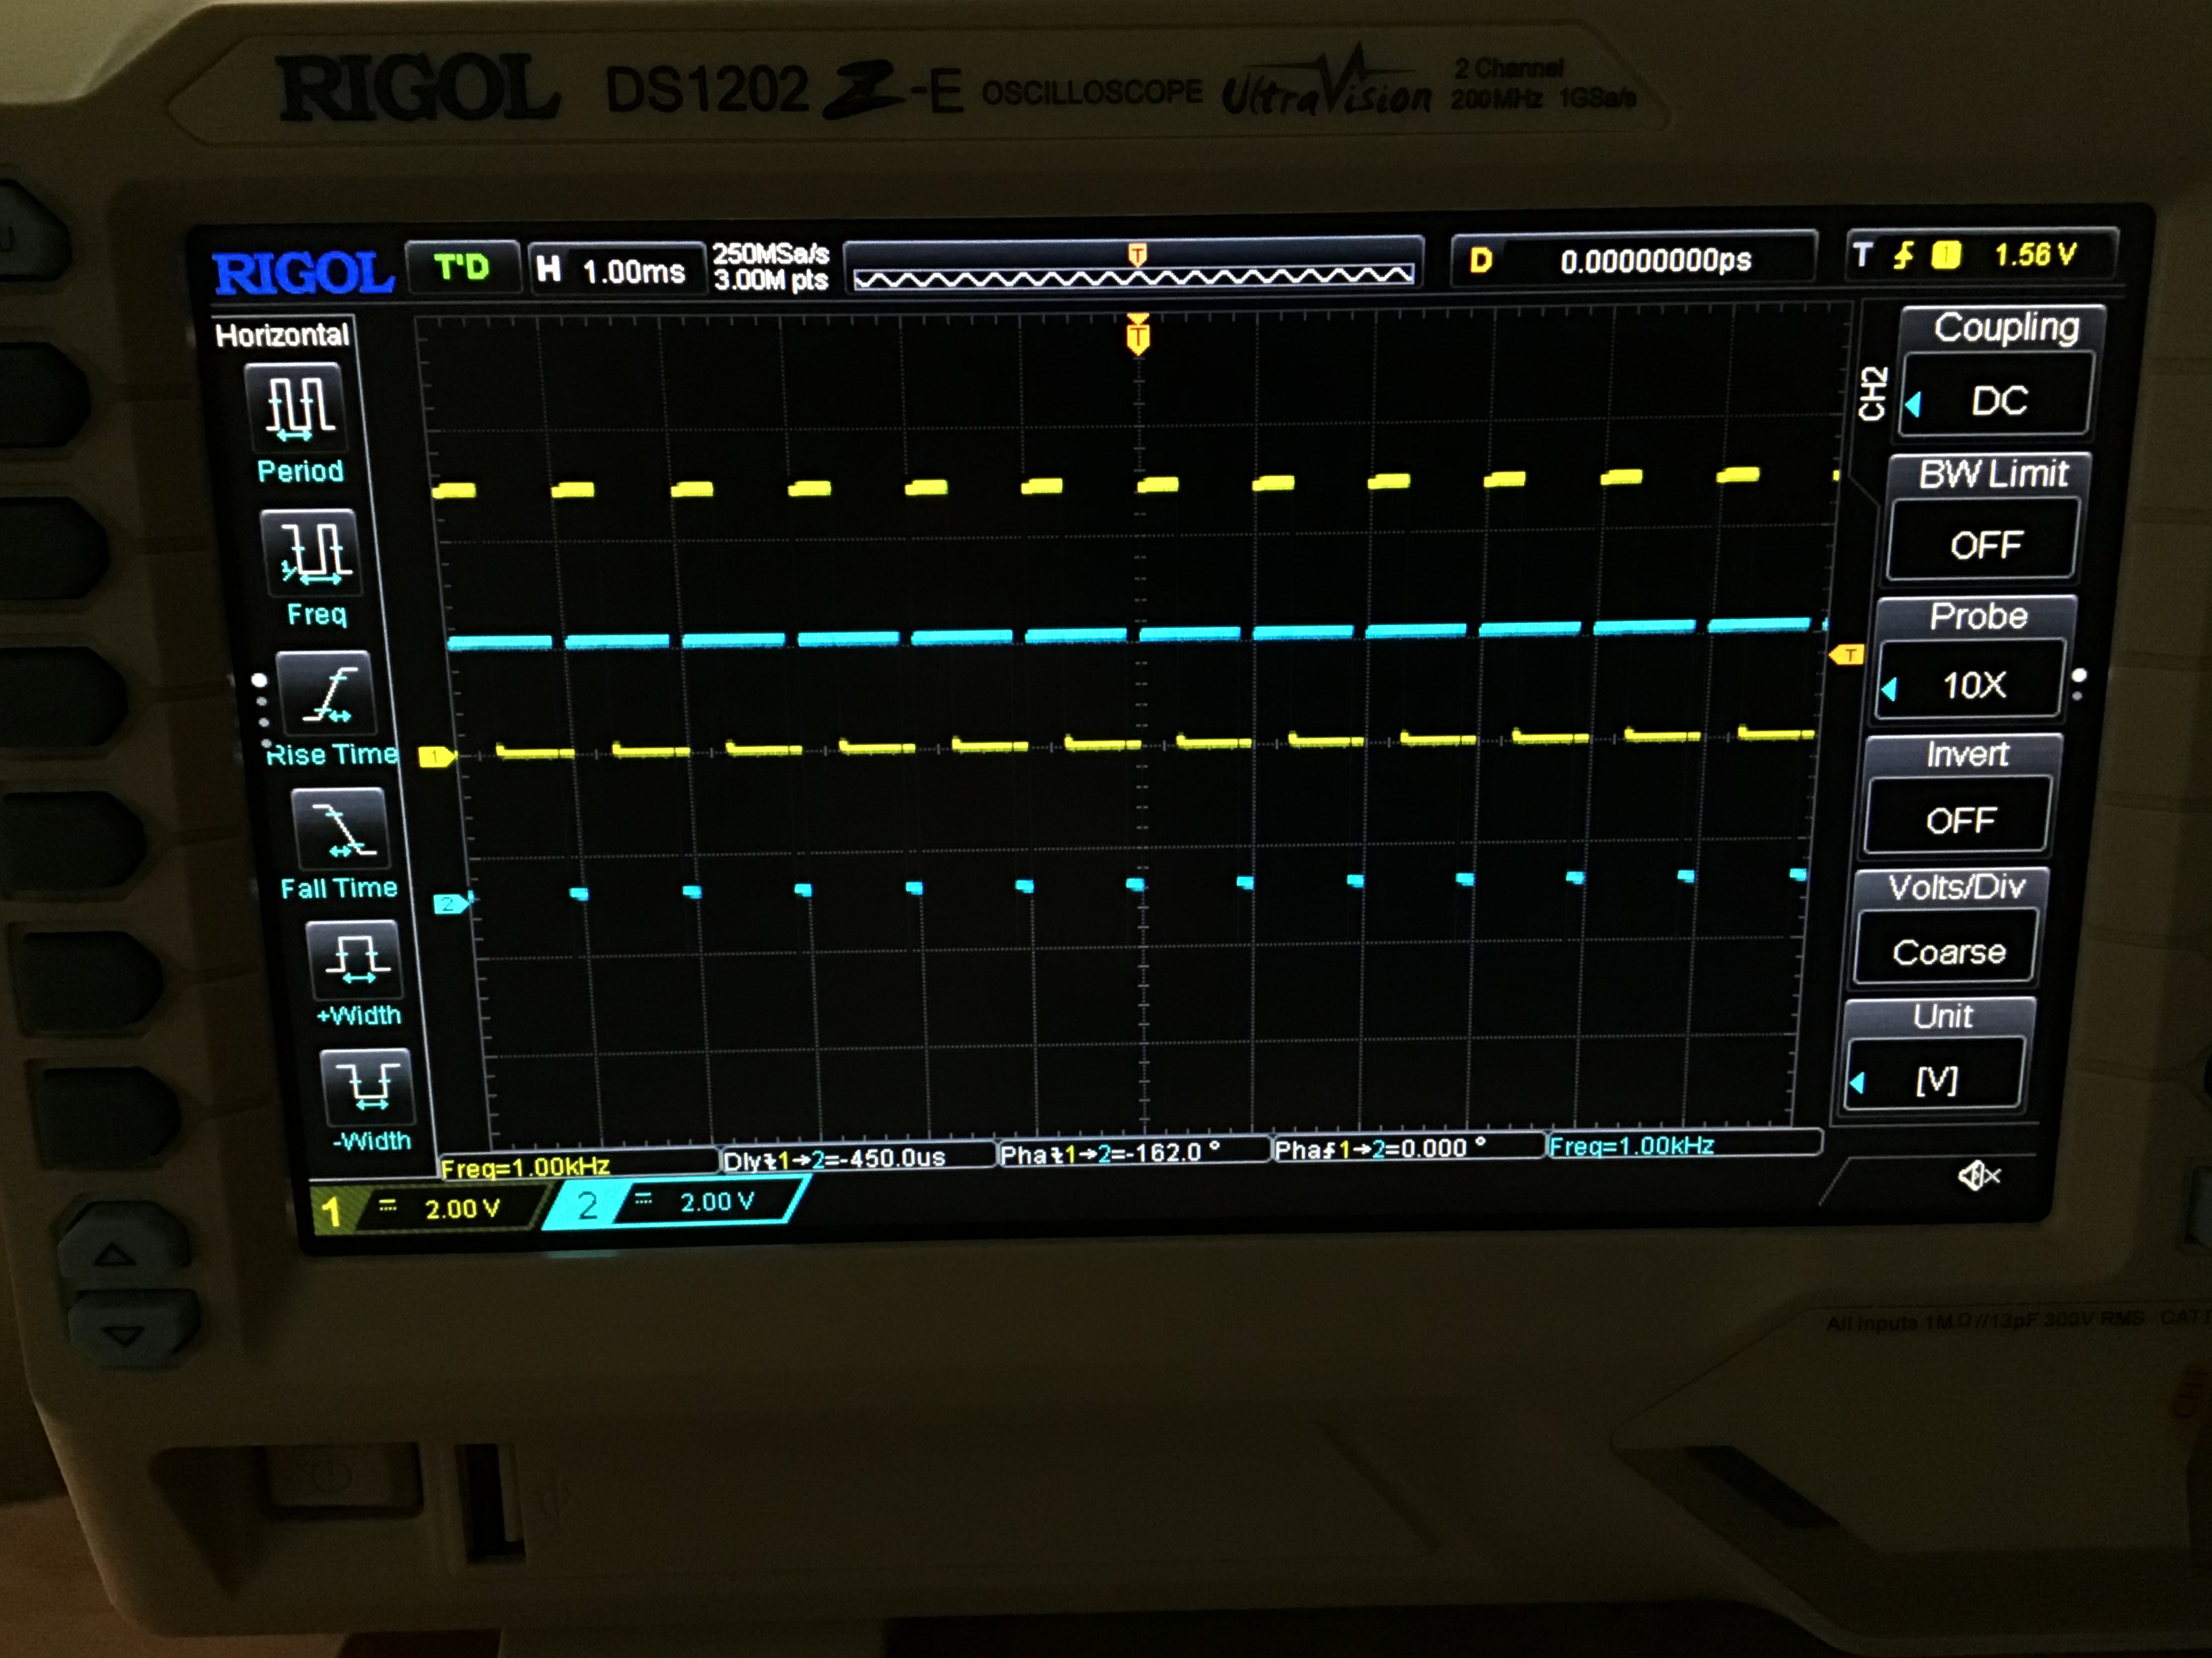Image resolution: width=2212 pixels, height=1658 pixels.
Task: Pick the -Width measurement icon
Action: 368,1086
